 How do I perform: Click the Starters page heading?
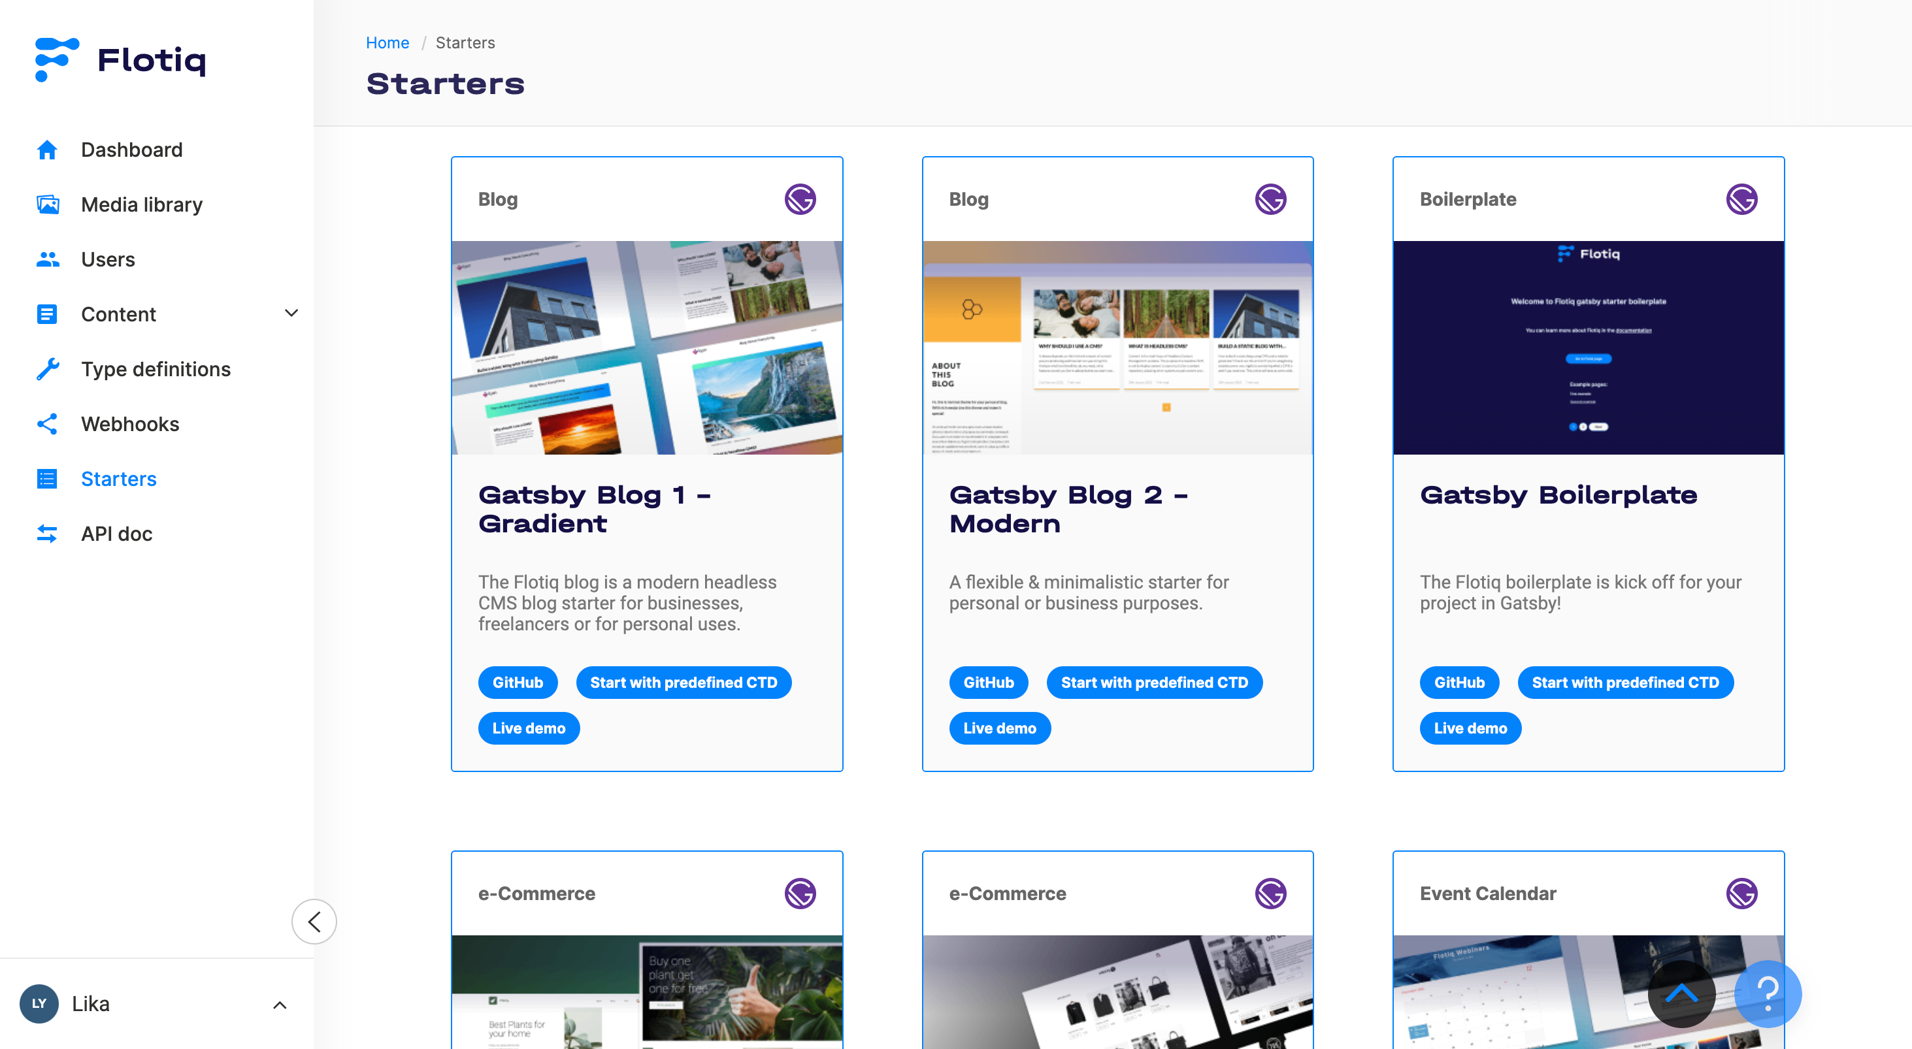coord(446,84)
